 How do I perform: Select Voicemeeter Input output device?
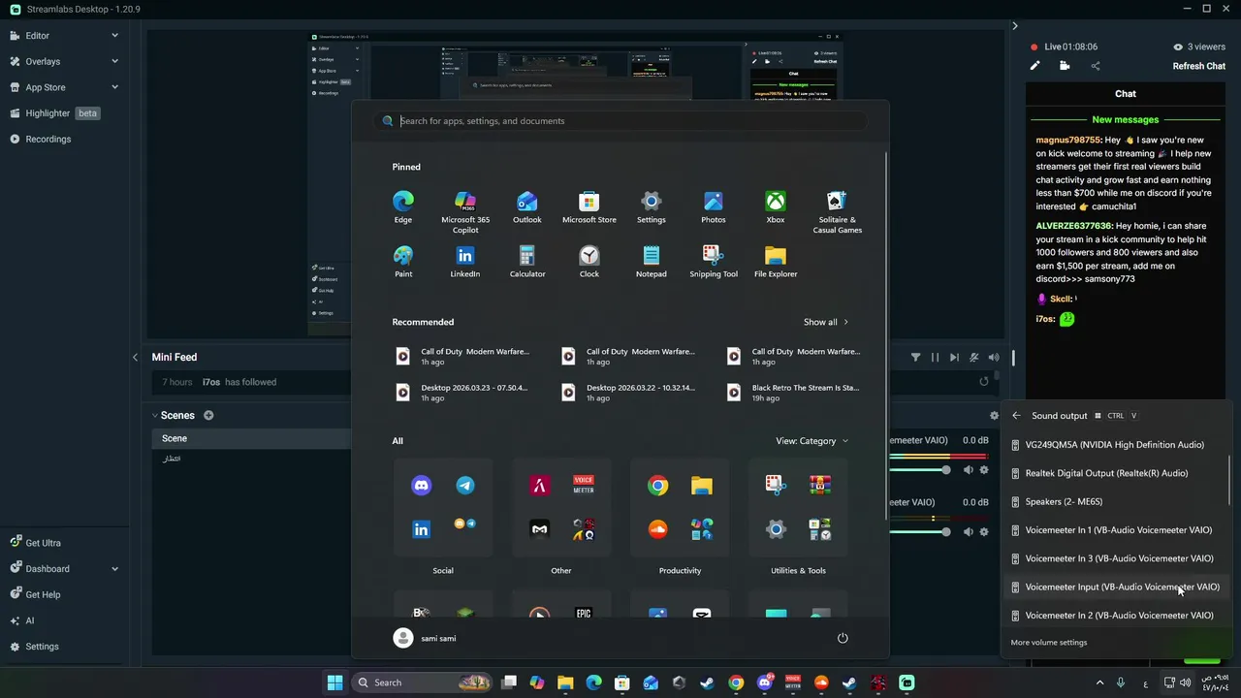1115,587
